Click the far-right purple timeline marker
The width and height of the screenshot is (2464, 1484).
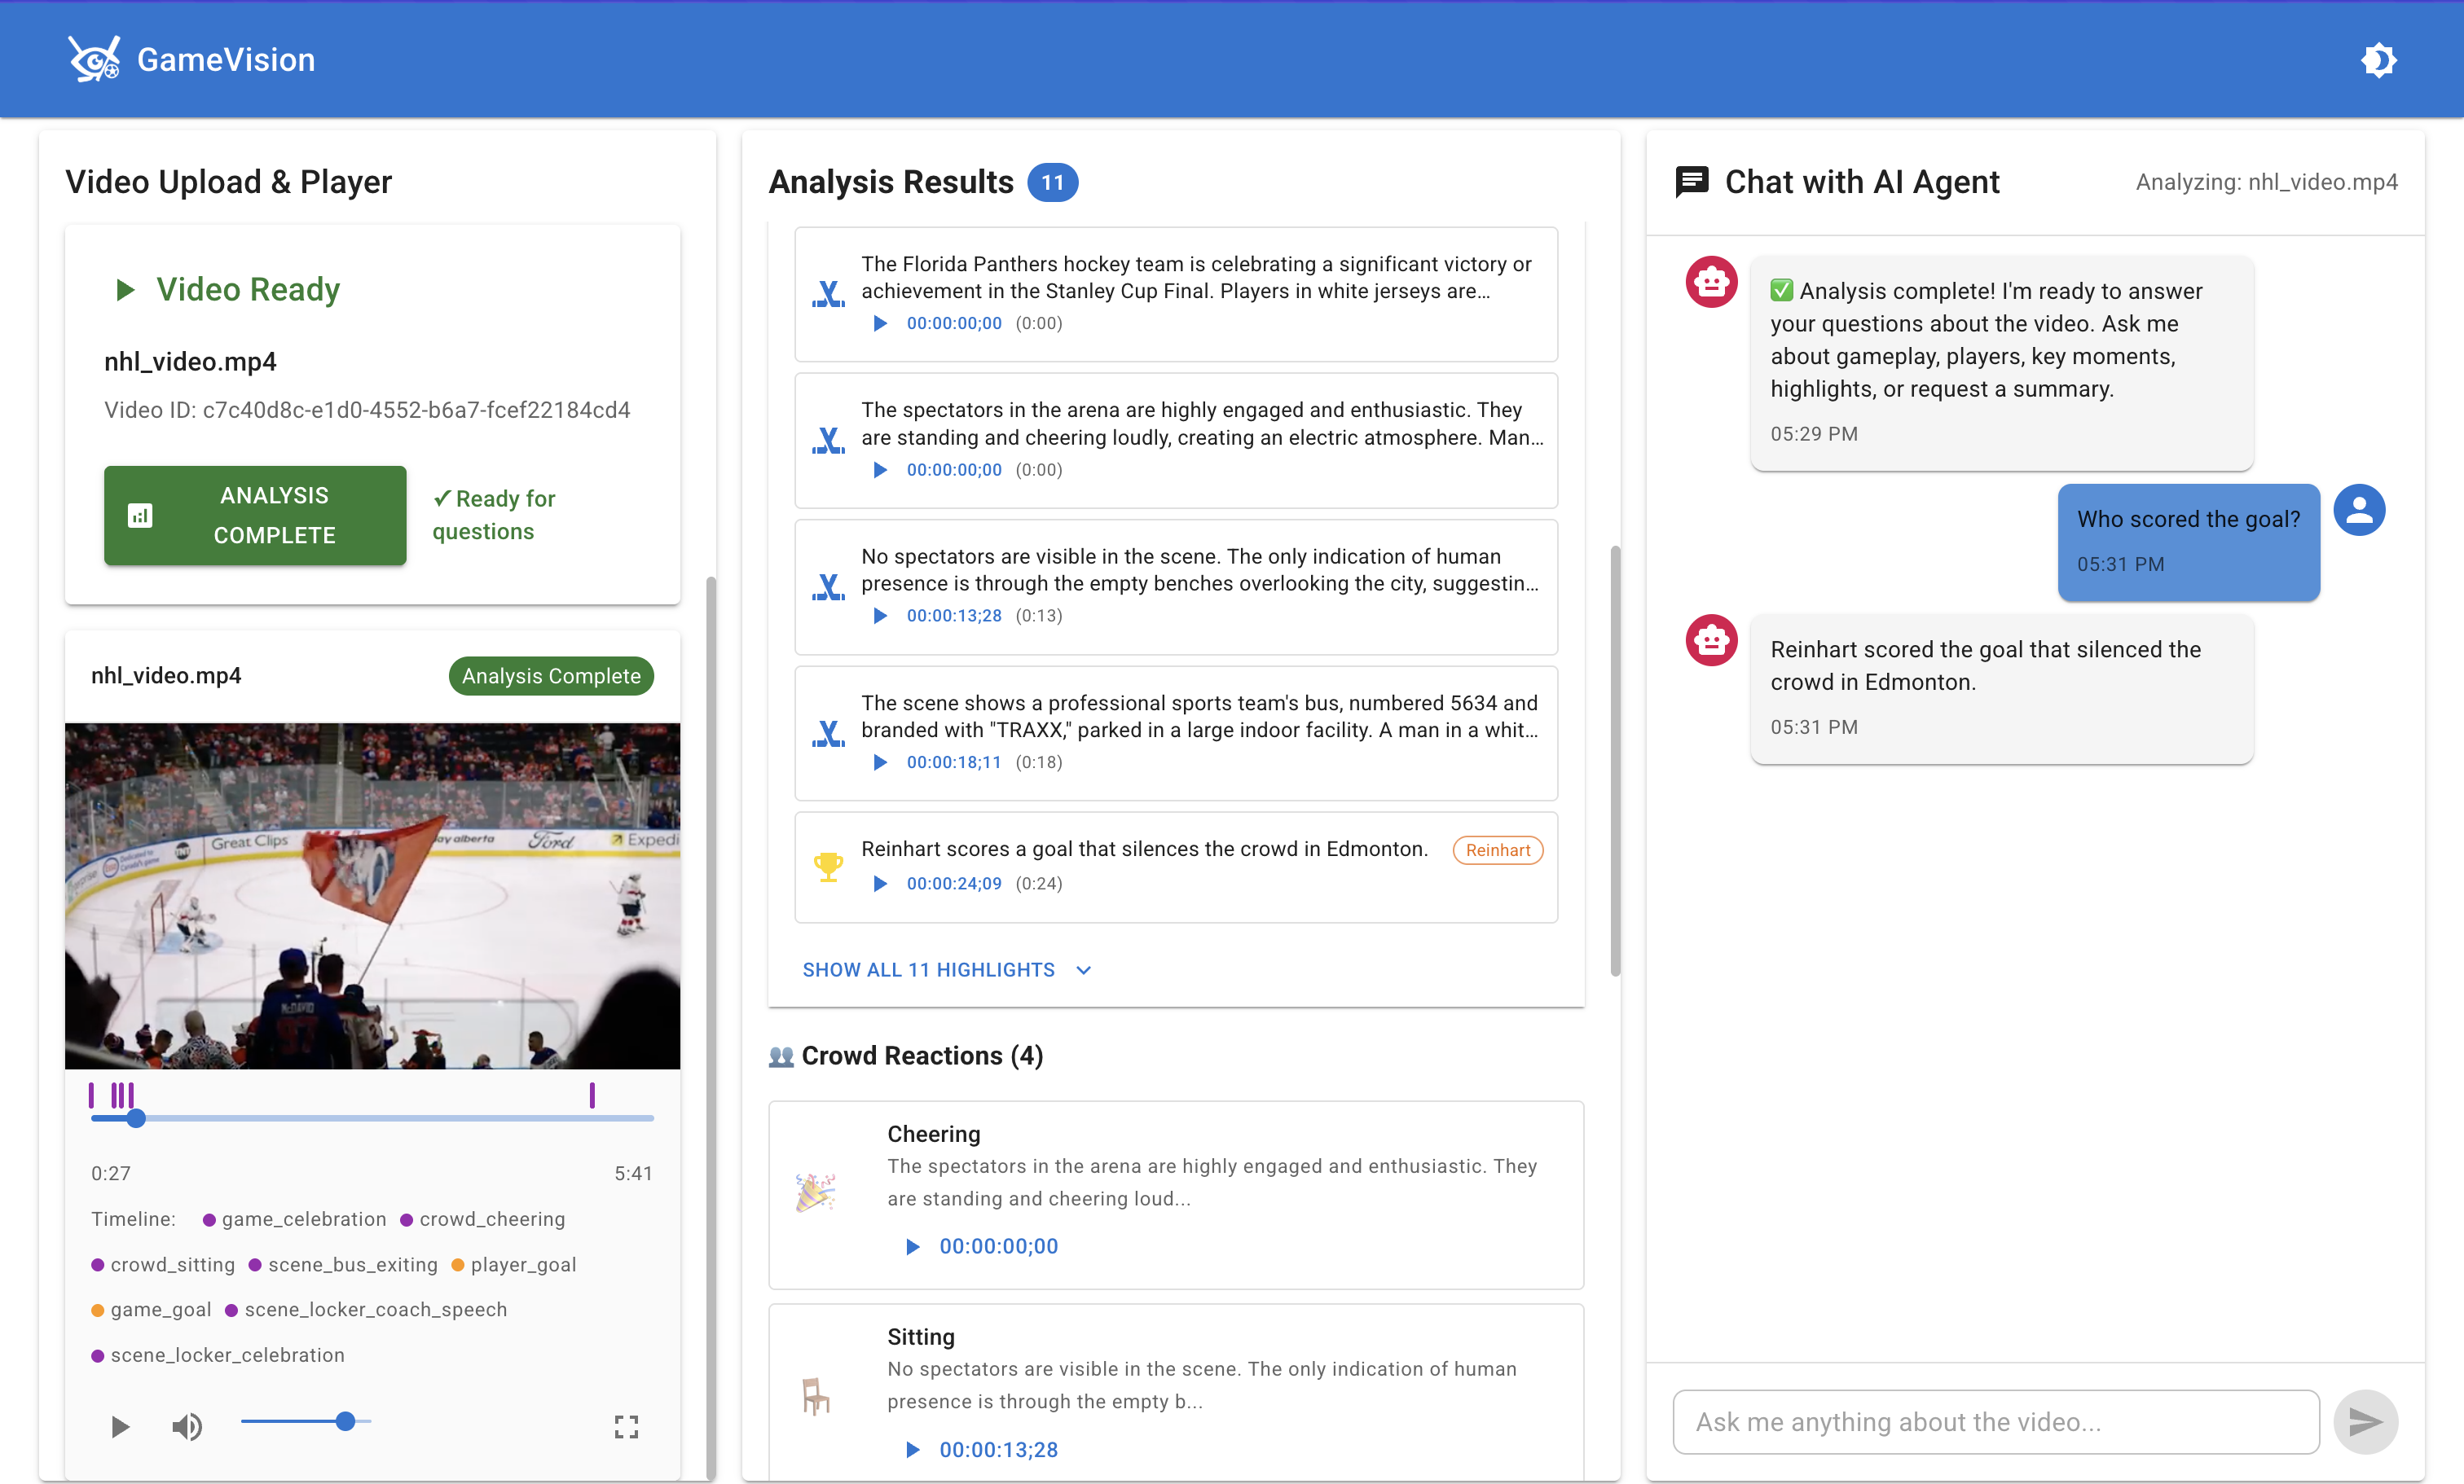coord(592,1095)
